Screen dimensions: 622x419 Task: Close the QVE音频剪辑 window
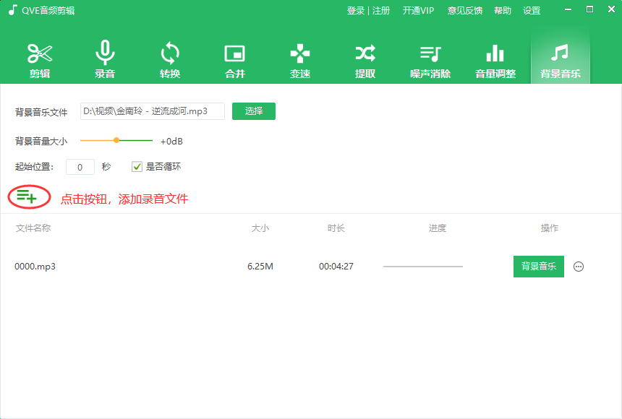coord(611,9)
